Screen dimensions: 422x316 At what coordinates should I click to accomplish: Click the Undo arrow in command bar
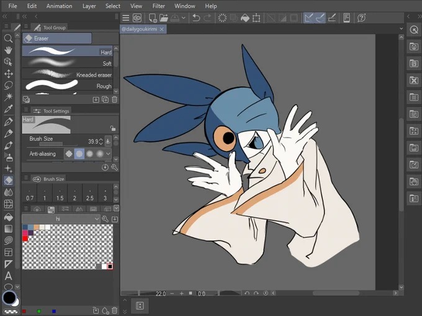(196, 18)
